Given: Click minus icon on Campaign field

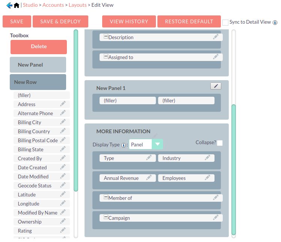Looking at the screenshot, I should click(106, 217).
